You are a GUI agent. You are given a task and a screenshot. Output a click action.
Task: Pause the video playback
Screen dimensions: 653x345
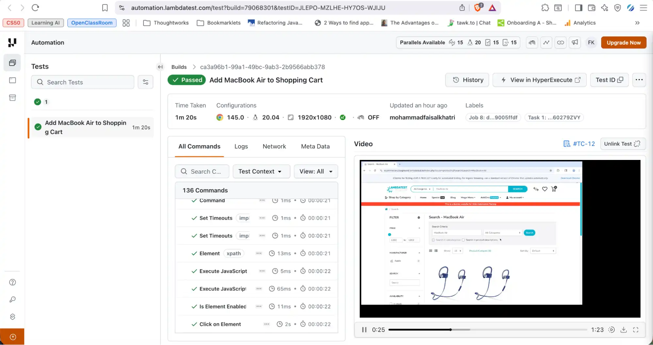364,330
